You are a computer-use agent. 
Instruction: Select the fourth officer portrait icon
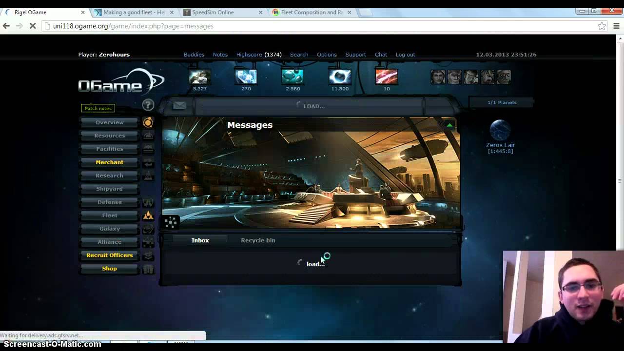pyautogui.click(x=487, y=77)
